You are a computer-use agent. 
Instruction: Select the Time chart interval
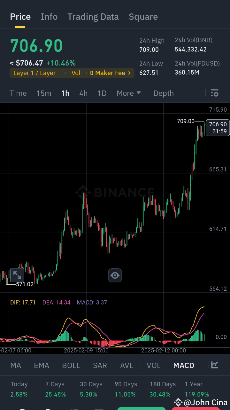18,93
